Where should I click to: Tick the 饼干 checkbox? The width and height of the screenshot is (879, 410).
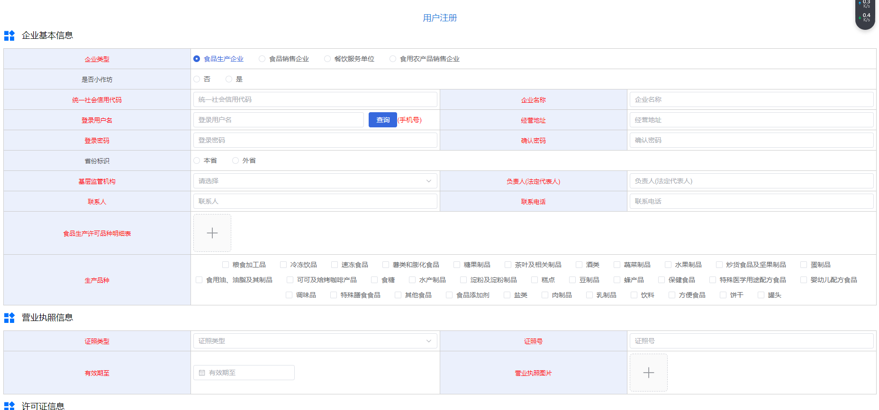coord(723,295)
